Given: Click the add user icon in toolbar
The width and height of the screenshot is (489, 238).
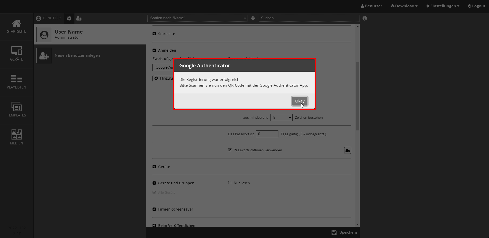Looking at the screenshot, I should pyautogui.click(x=79, y=18).
